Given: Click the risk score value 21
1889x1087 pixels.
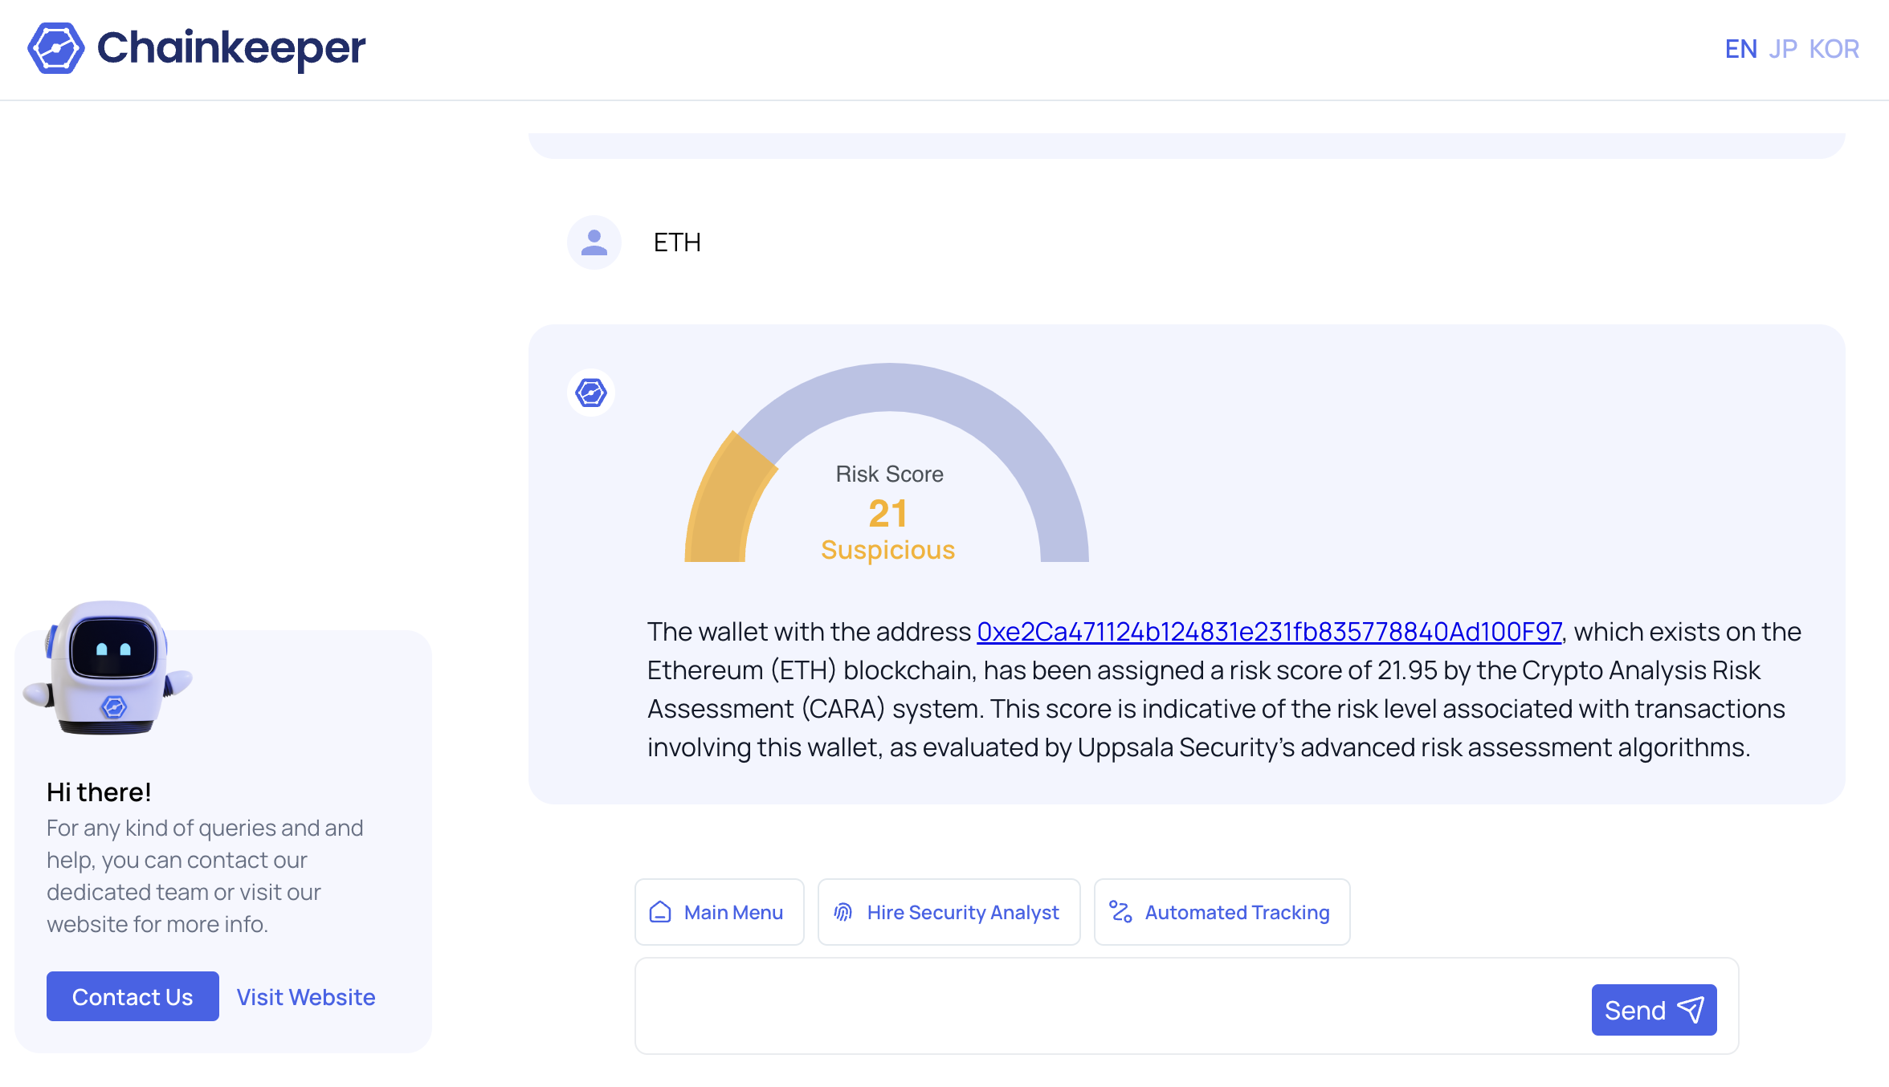Looking at the screenshot, I should (888, 514).
